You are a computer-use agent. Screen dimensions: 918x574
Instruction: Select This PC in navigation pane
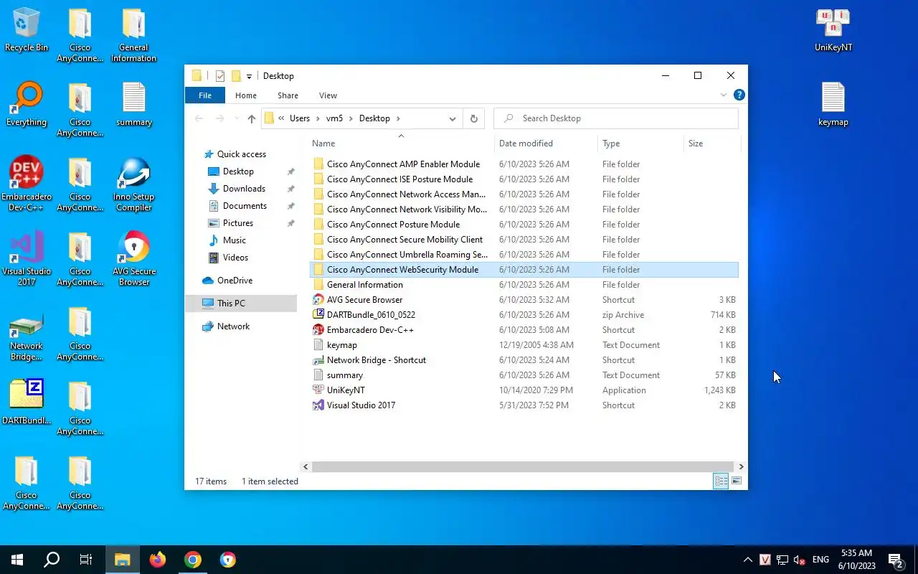pyautogui.click(x=241, y=304)
